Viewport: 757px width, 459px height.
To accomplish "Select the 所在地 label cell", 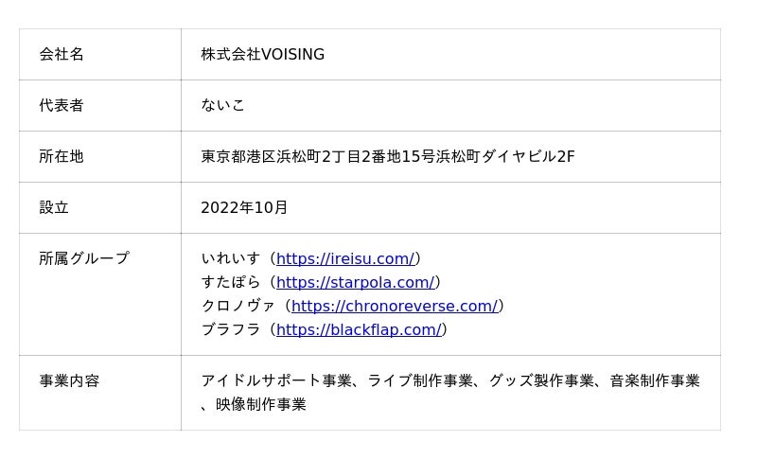I will [62, 156].
